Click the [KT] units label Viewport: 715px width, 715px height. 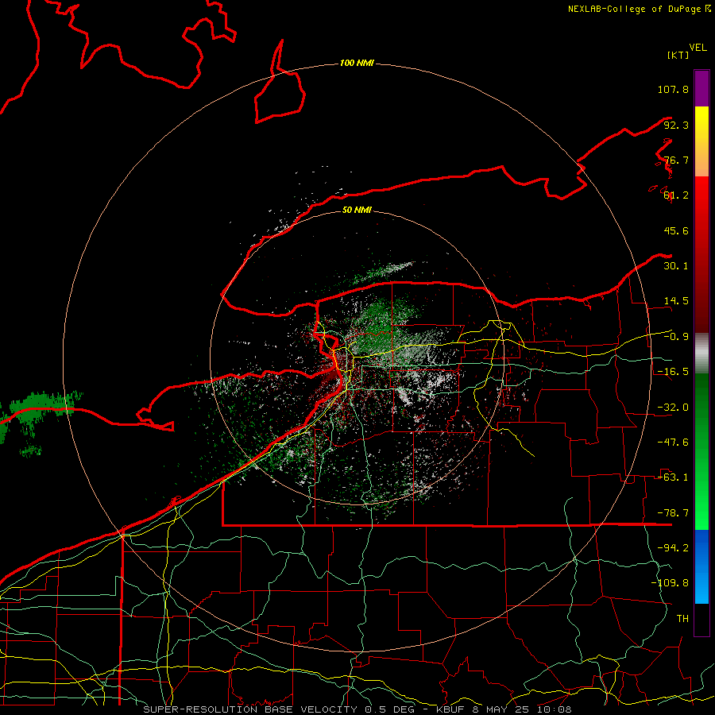coord(678,55)
